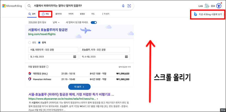Open visual search camera icon
Viewport: 226px width, 112px height.
pos(129,6)
